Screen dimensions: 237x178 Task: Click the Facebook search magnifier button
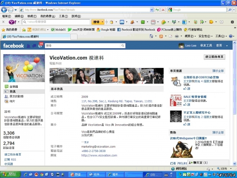pos(123,46)
